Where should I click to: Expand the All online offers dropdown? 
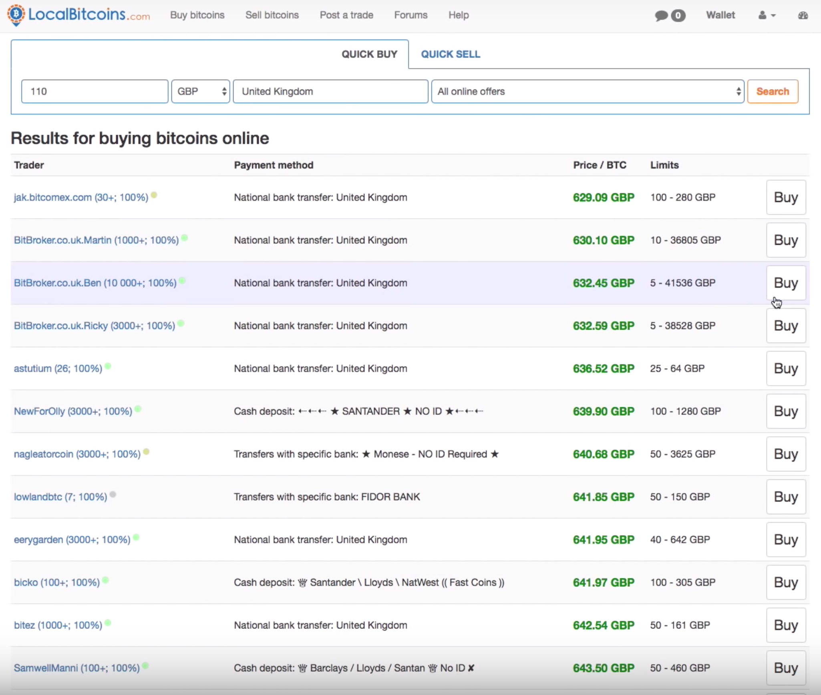[x=588, y=91]
